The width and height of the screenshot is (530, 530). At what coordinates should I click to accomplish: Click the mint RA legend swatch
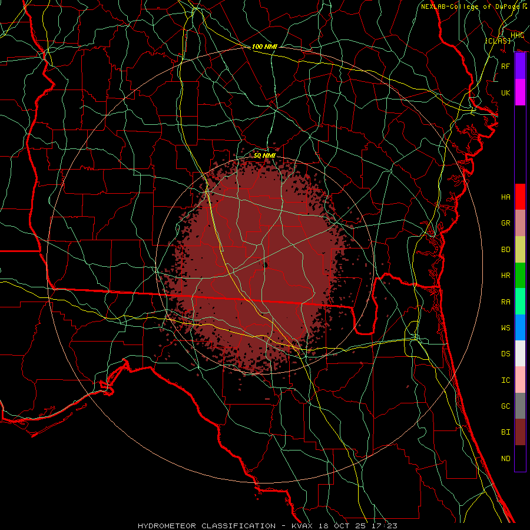click(520, 302)
